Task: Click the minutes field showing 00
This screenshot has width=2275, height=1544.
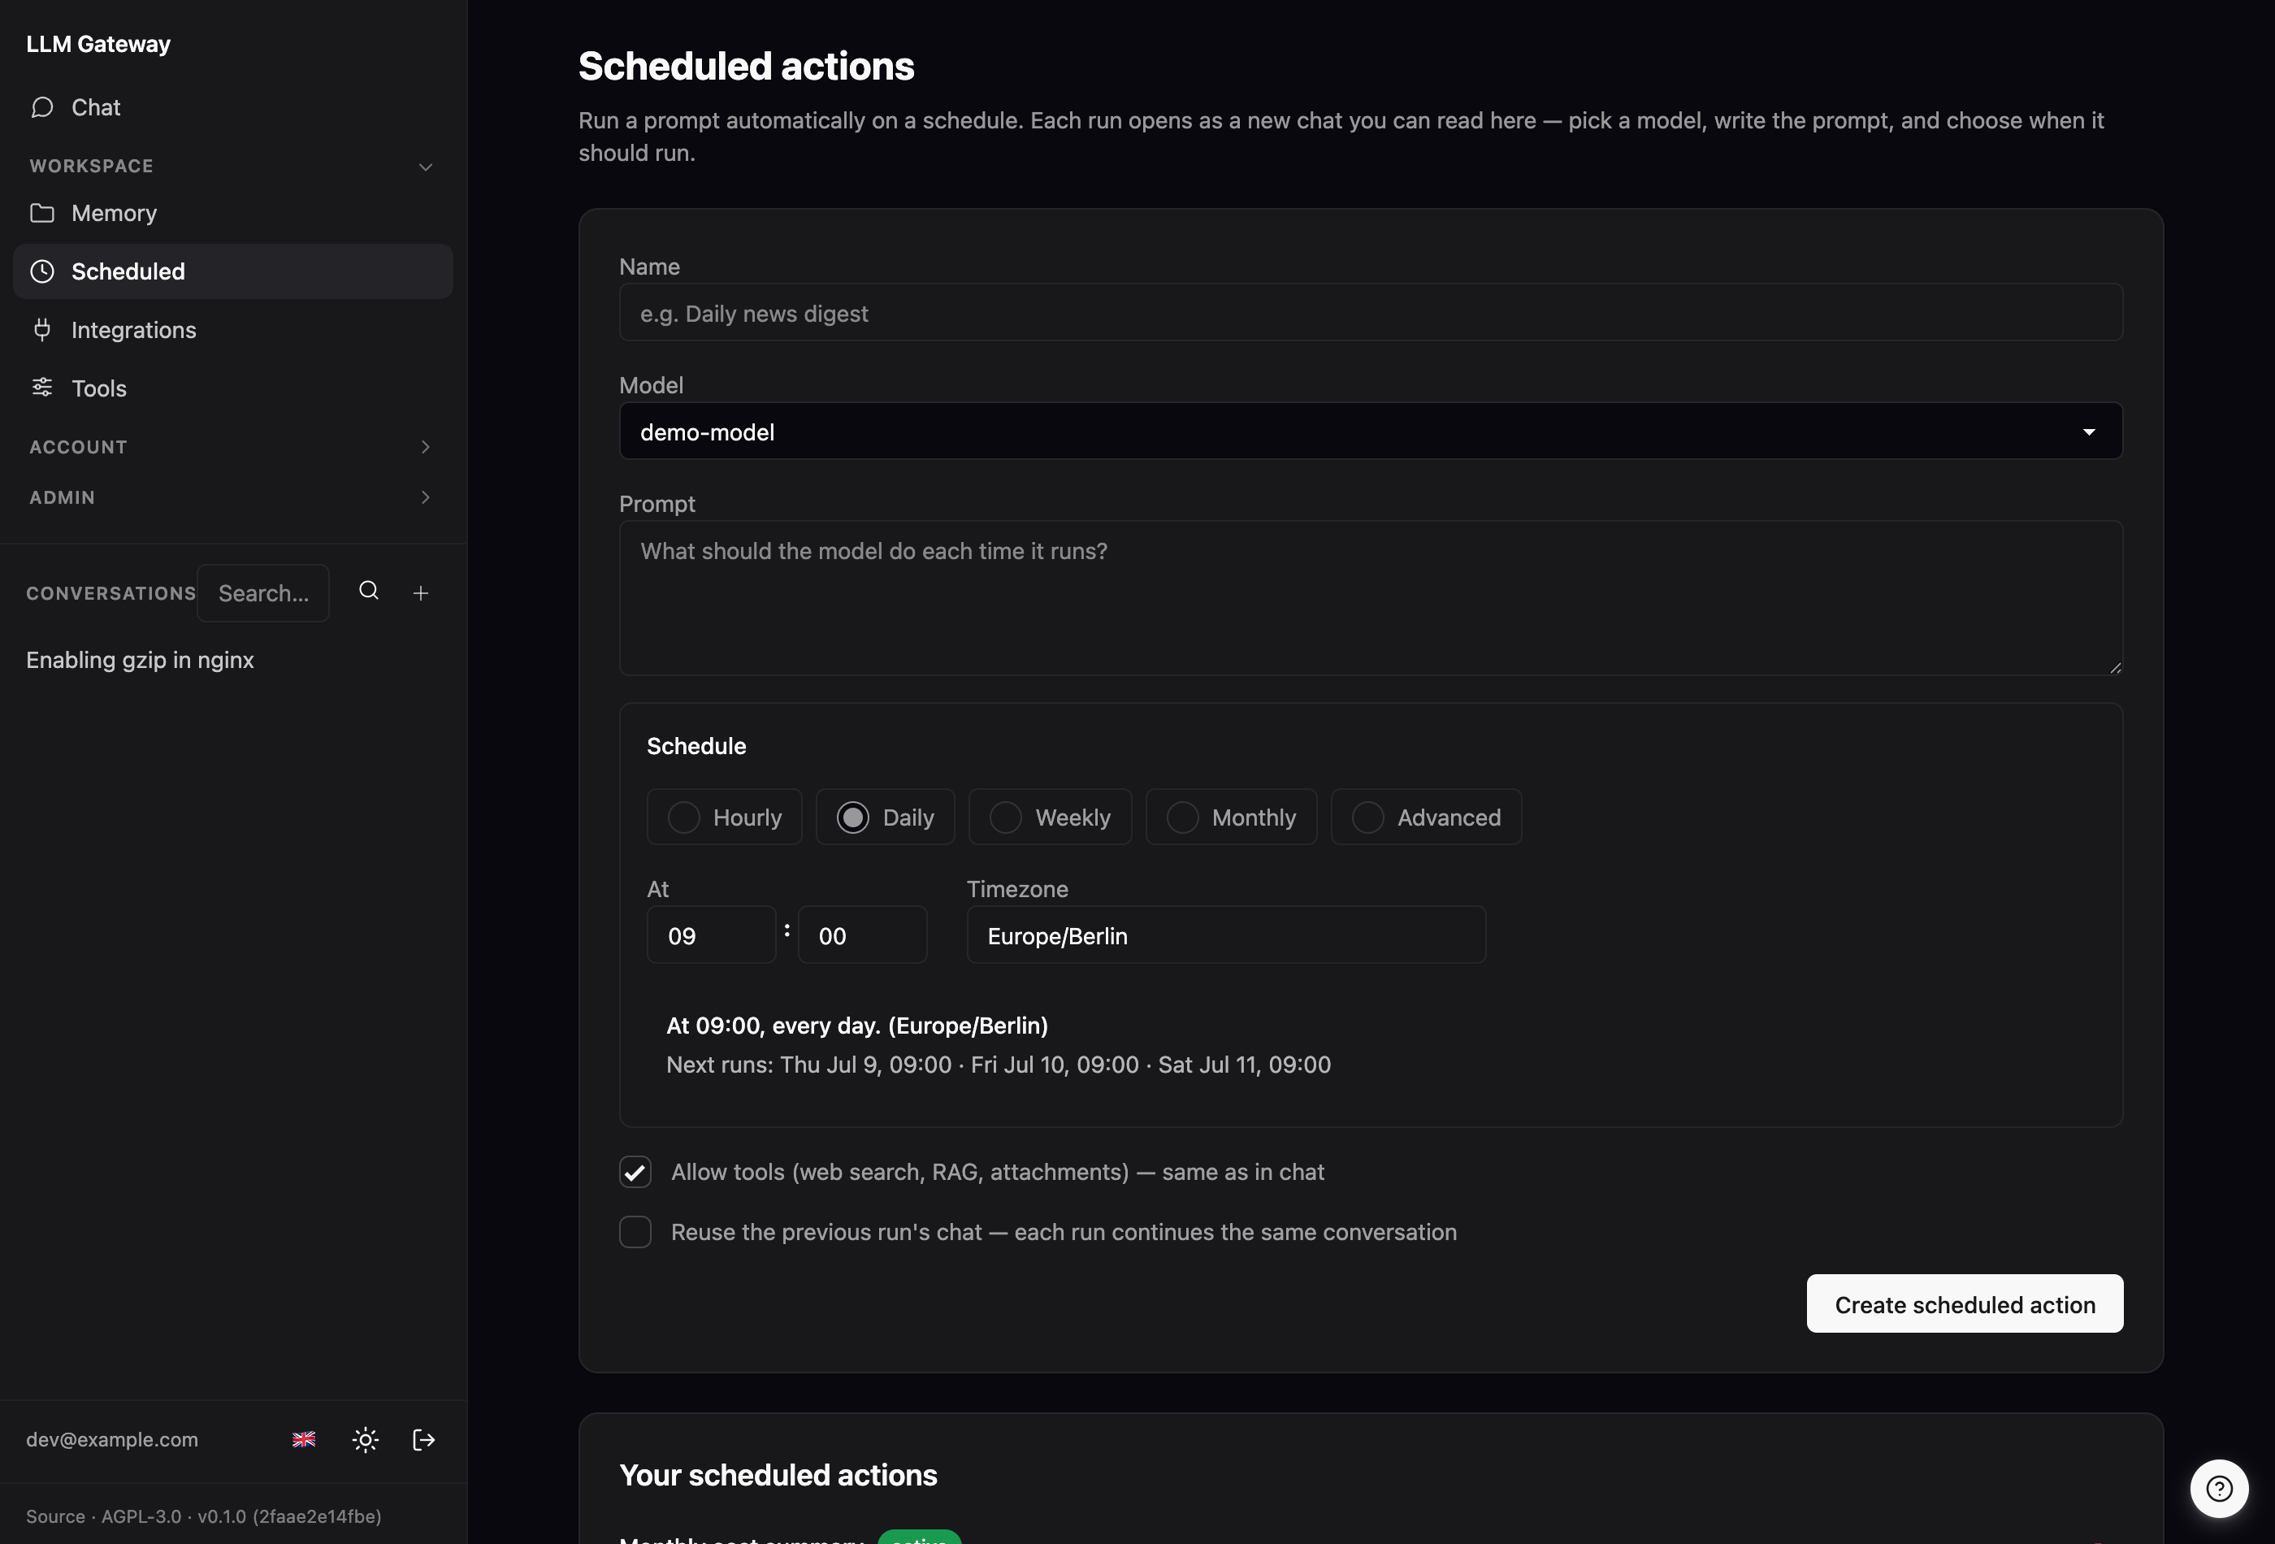Action: 862,935
